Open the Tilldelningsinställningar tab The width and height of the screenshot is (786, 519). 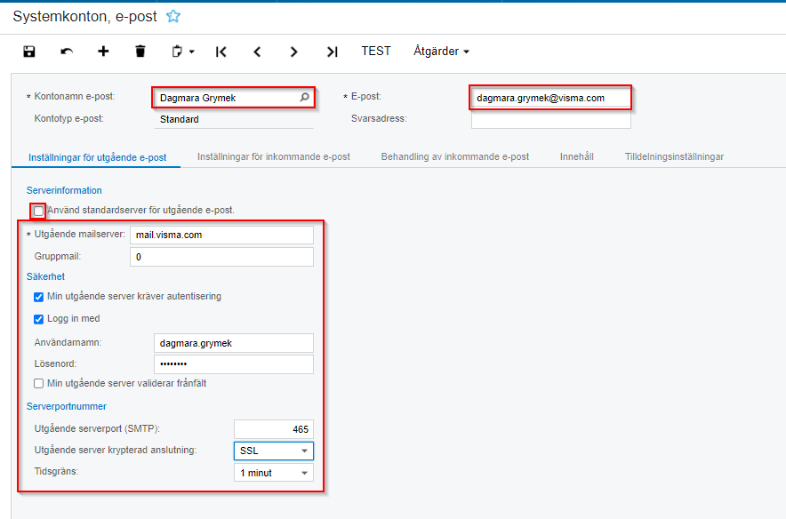[674, 156]
